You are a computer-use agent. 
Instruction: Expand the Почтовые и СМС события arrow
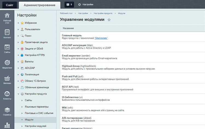[x=22, y=113]
